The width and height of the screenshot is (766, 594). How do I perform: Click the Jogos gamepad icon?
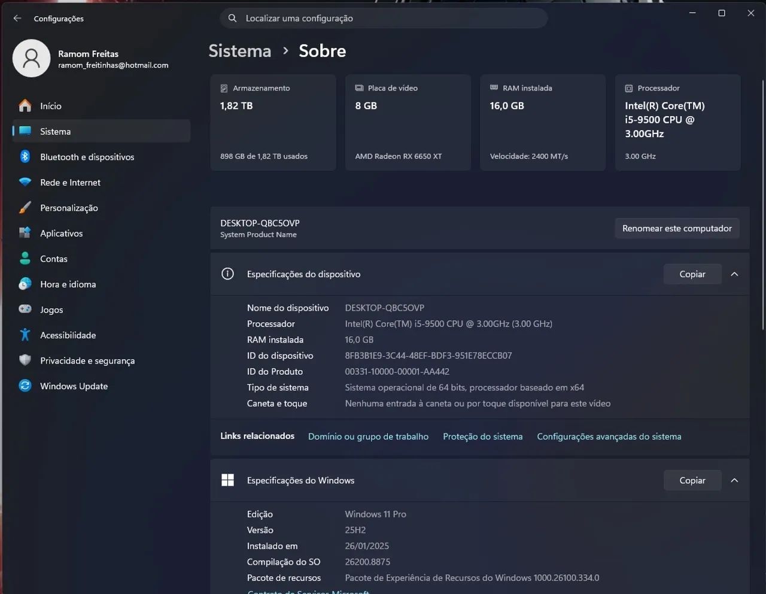click(25, 310)
